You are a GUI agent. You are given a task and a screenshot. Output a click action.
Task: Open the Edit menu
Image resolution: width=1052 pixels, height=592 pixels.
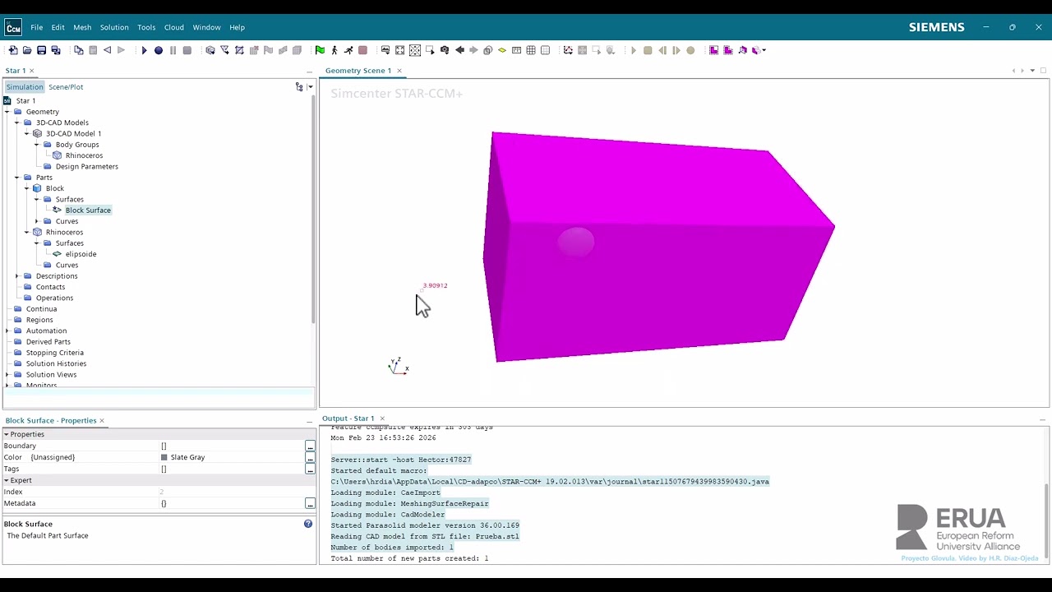(x=58, y=27)
